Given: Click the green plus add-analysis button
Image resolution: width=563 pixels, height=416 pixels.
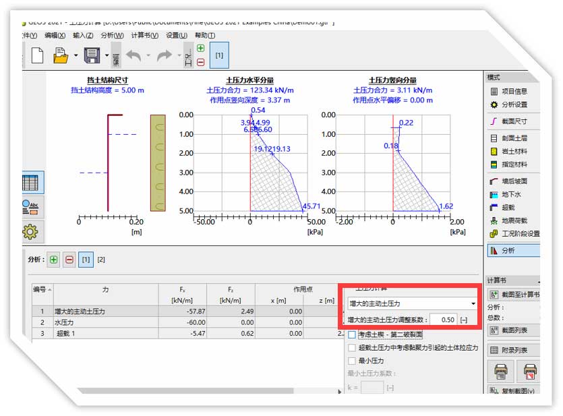Looking at the screenshot, I should (53, 260).
